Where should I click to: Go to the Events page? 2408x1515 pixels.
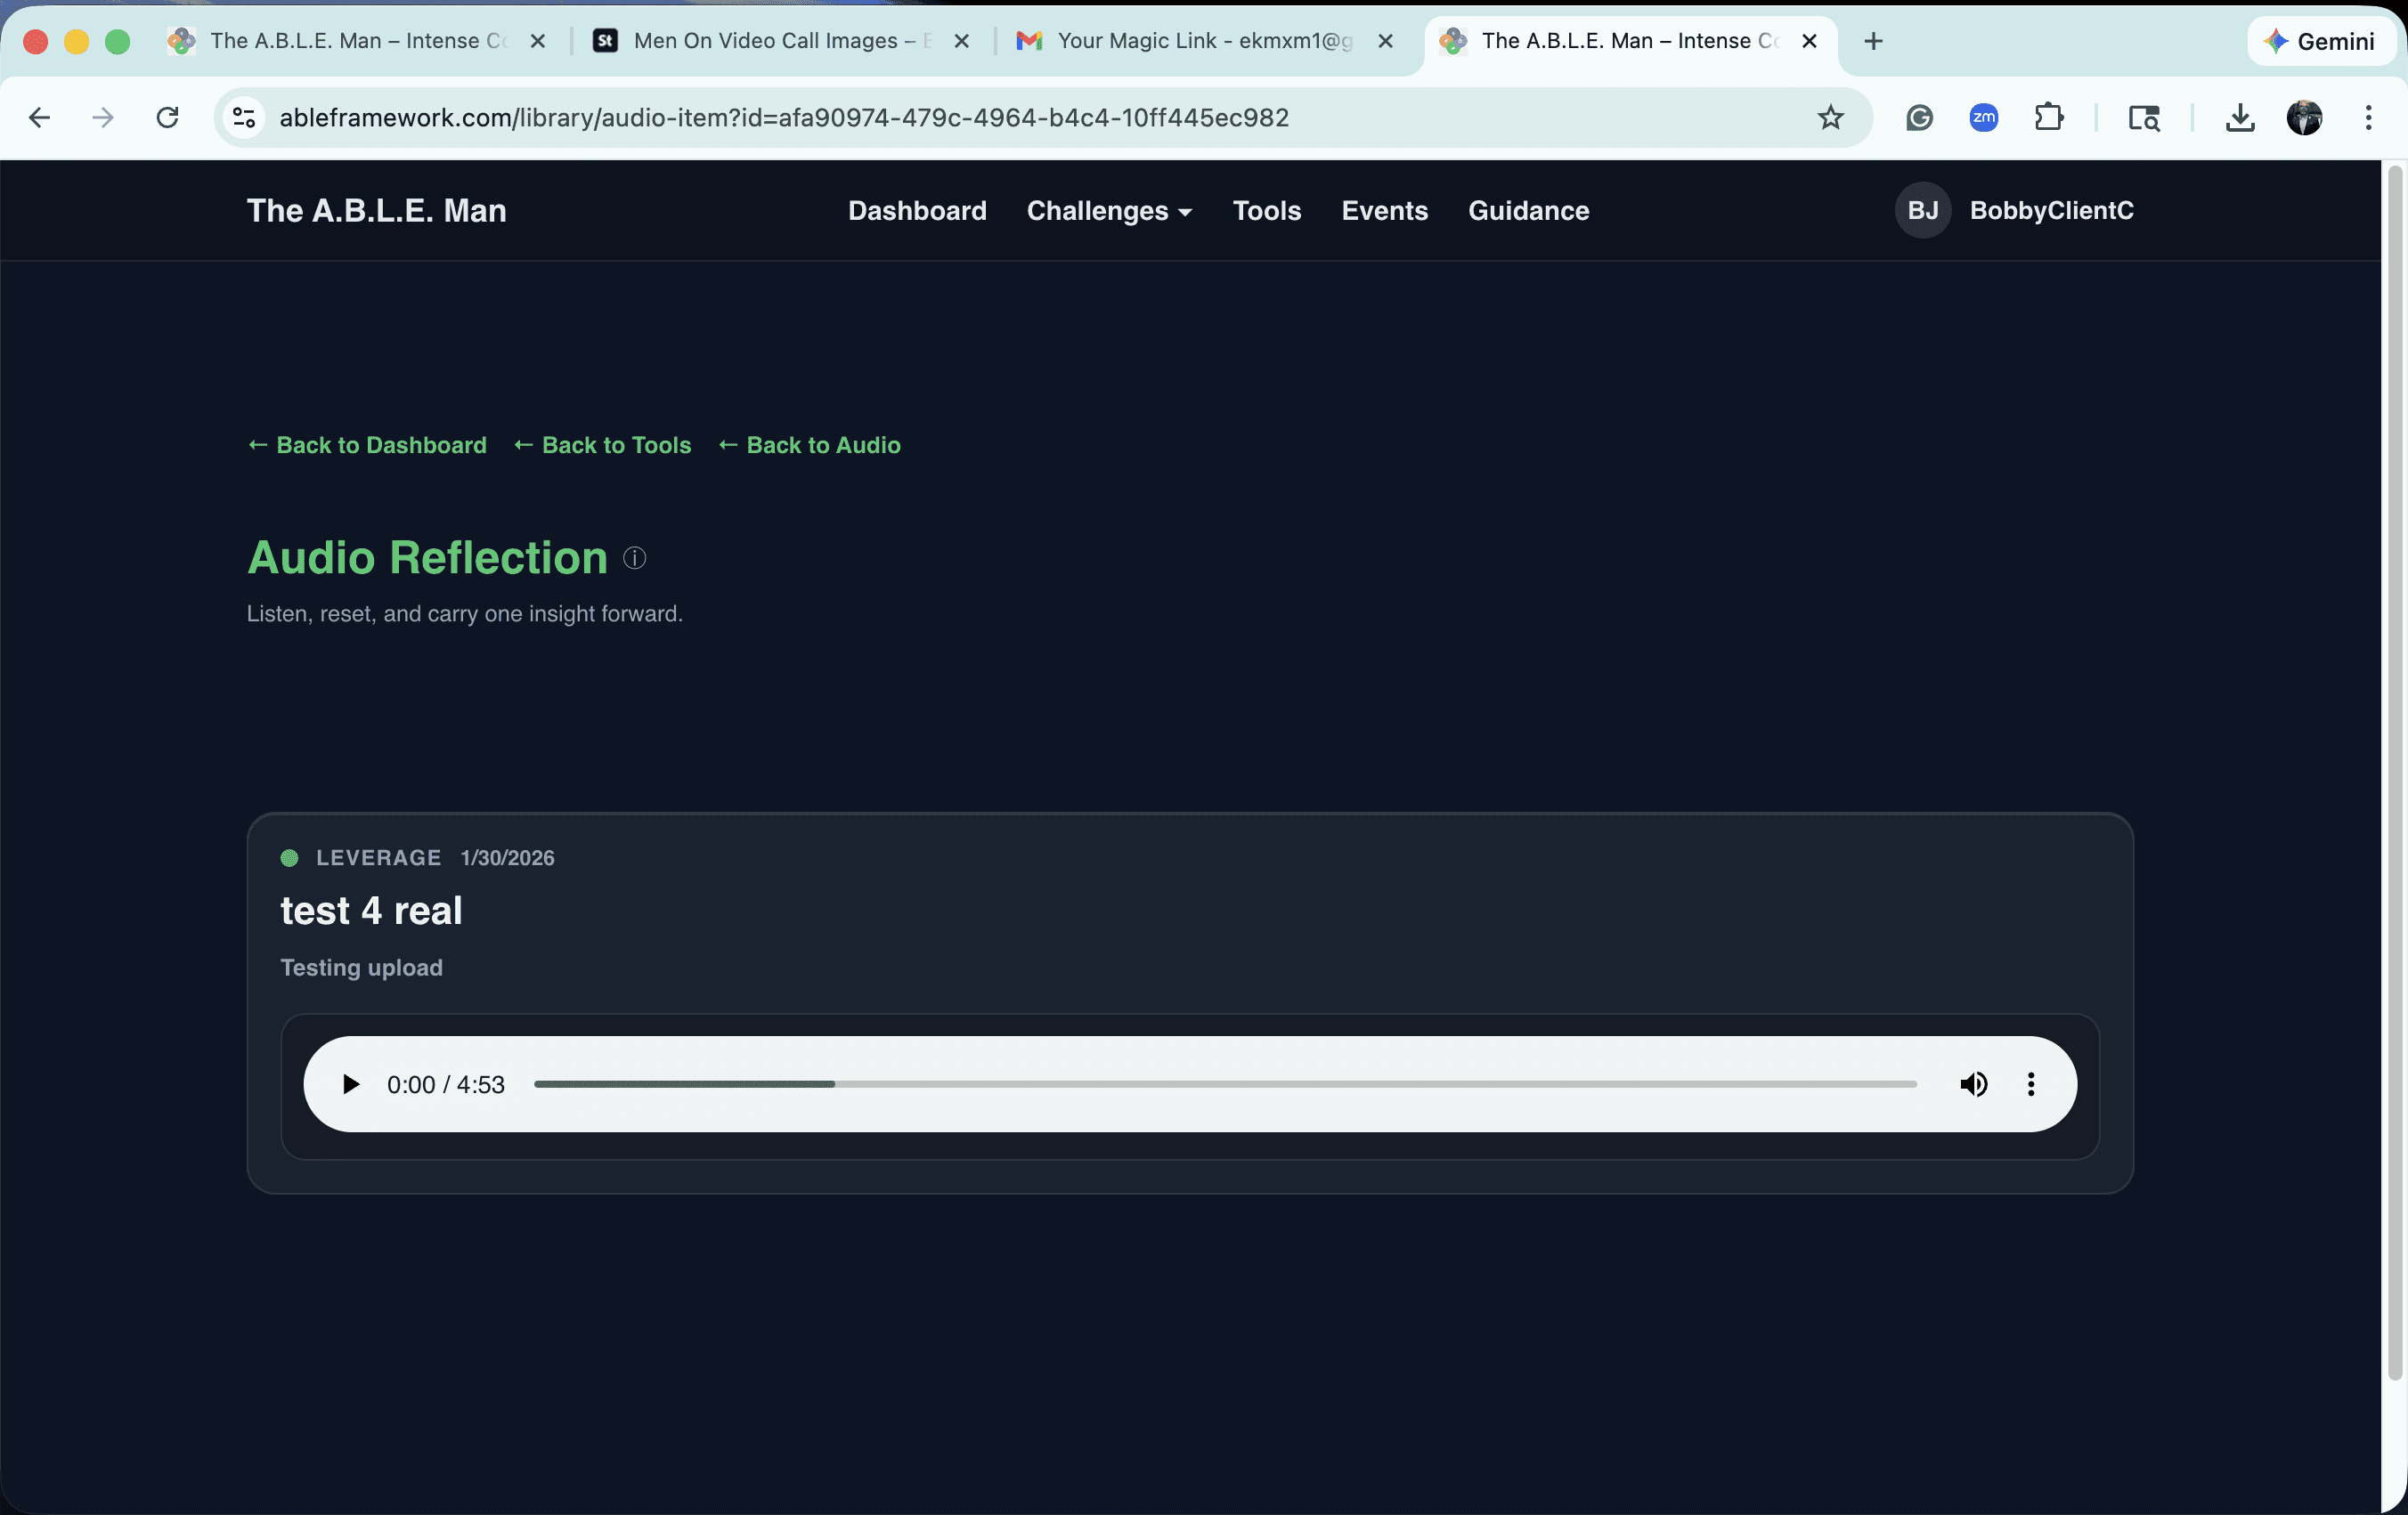(1384, 211)
